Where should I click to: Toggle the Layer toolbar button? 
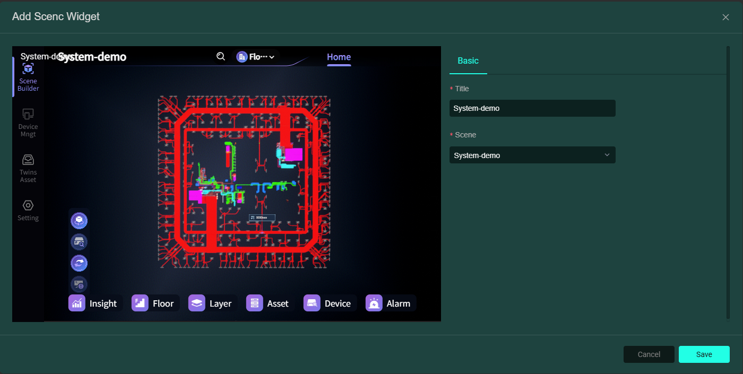212,303
